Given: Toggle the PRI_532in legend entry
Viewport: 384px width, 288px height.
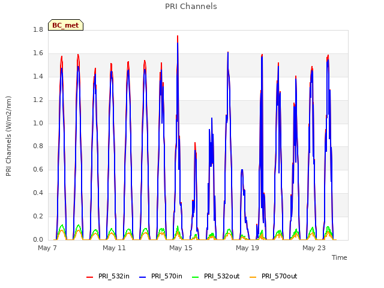Looking at the screenshot, I should click(108, 276).
